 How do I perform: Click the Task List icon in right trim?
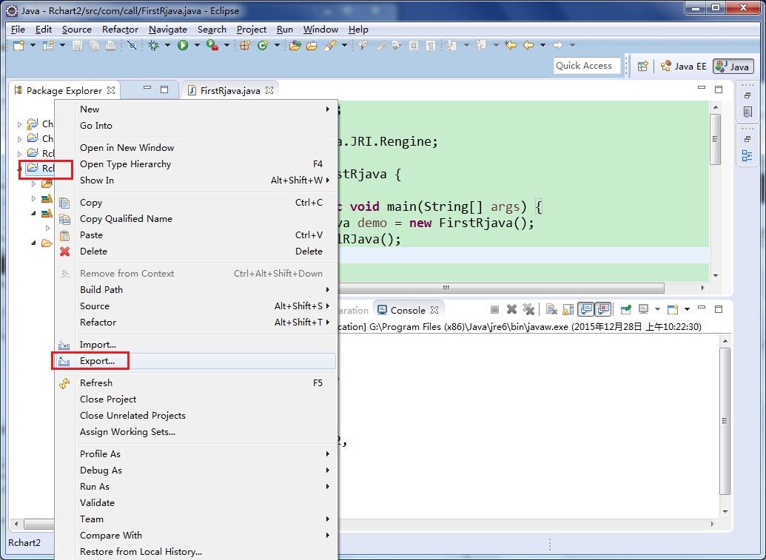tap(747, 112)
